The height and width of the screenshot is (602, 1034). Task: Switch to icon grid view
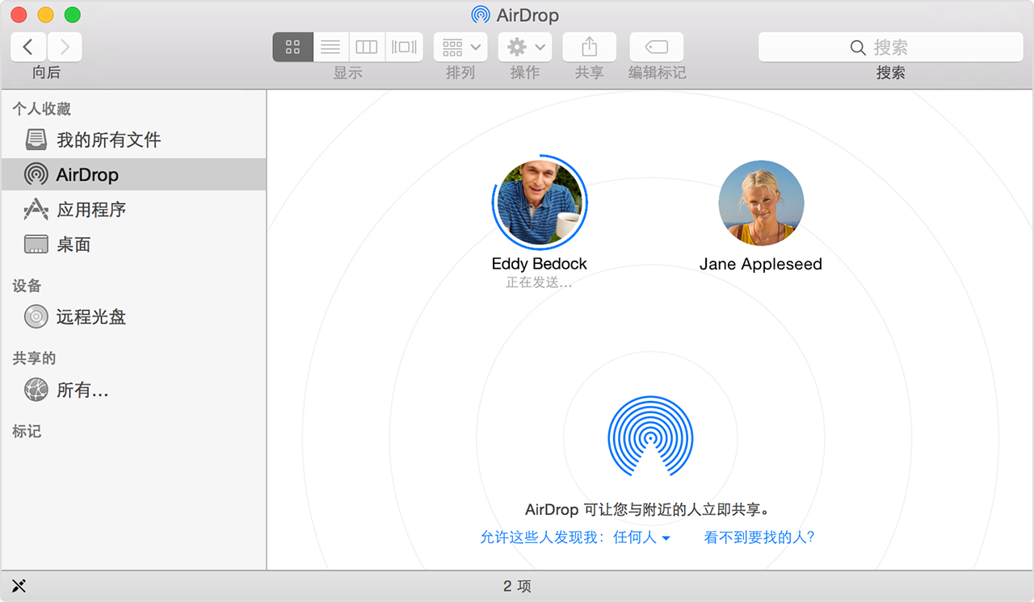tap(292, 46)
